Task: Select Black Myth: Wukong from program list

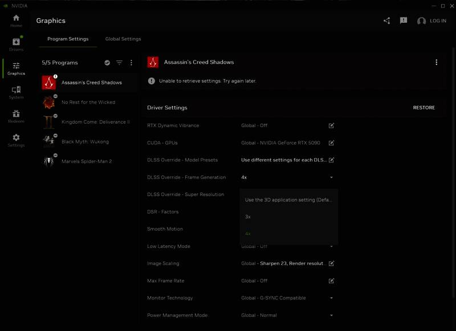Action: [x=85, y=141]
